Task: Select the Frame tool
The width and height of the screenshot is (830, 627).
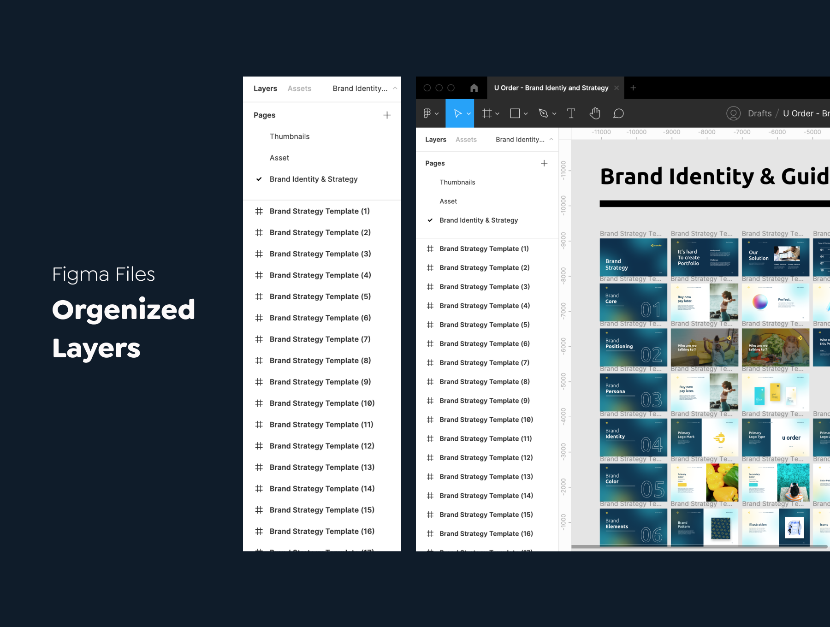Action: [487, 113]
